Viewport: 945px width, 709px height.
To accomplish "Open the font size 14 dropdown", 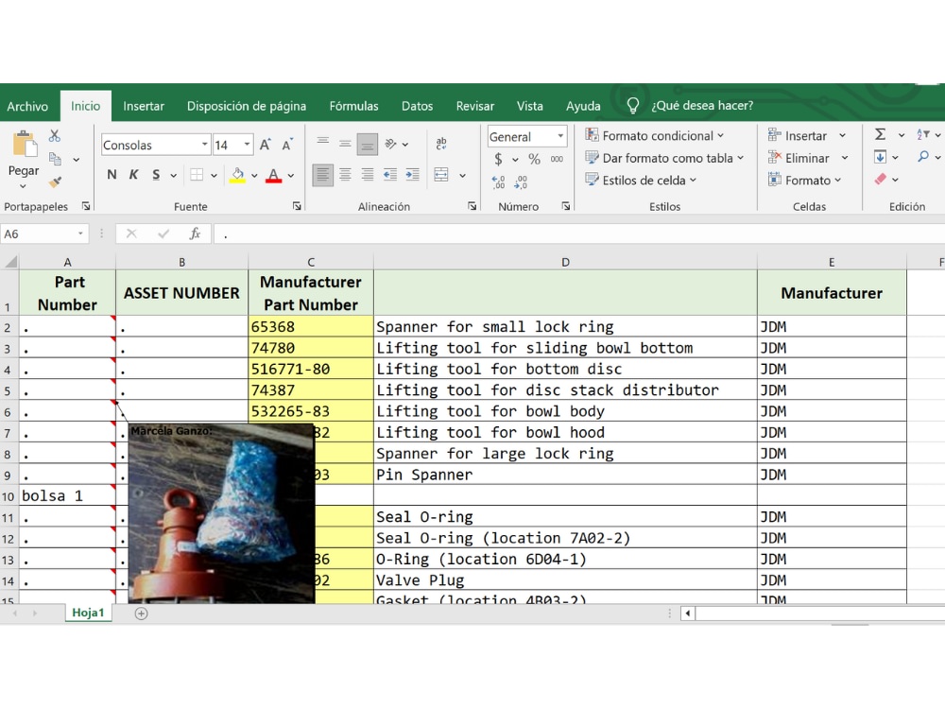I will tap(247, 145).
